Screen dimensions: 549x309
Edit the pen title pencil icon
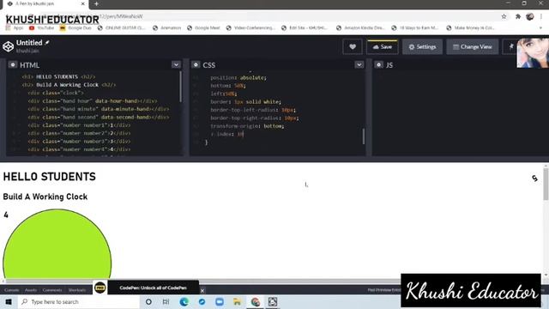point(47,42)
